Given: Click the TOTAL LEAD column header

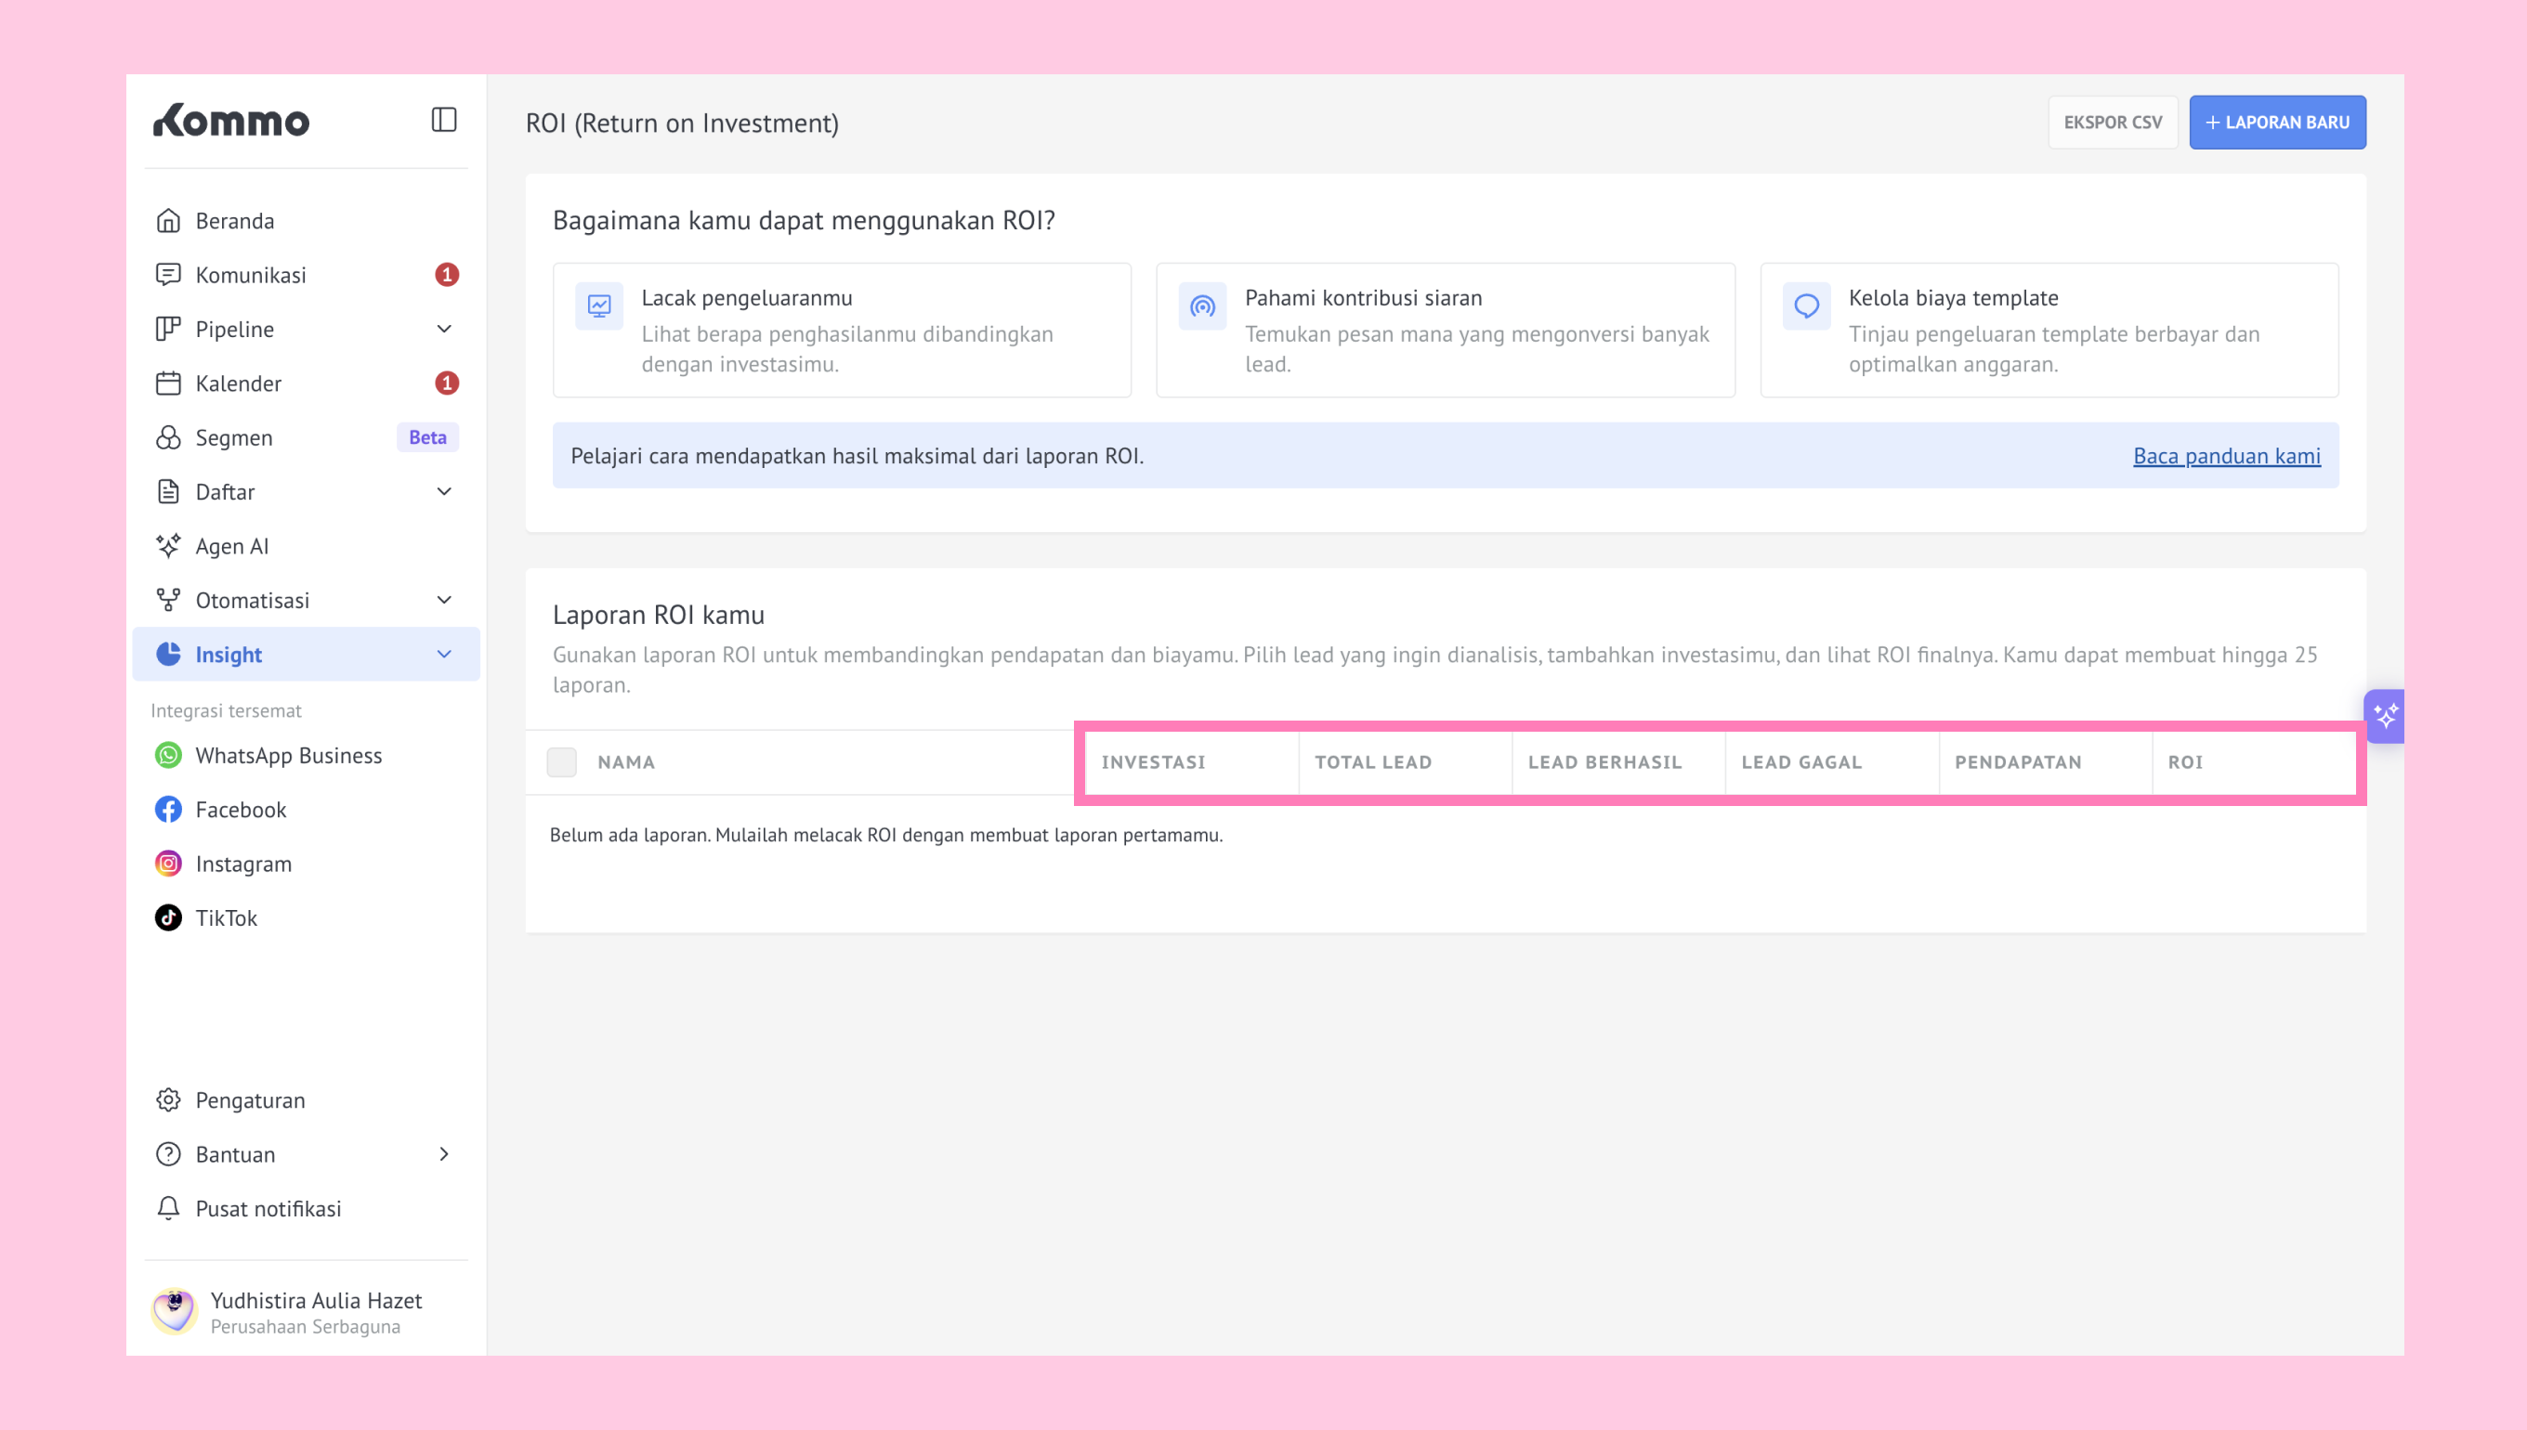Looking at the screenshot, I should tap(1373, 762).
